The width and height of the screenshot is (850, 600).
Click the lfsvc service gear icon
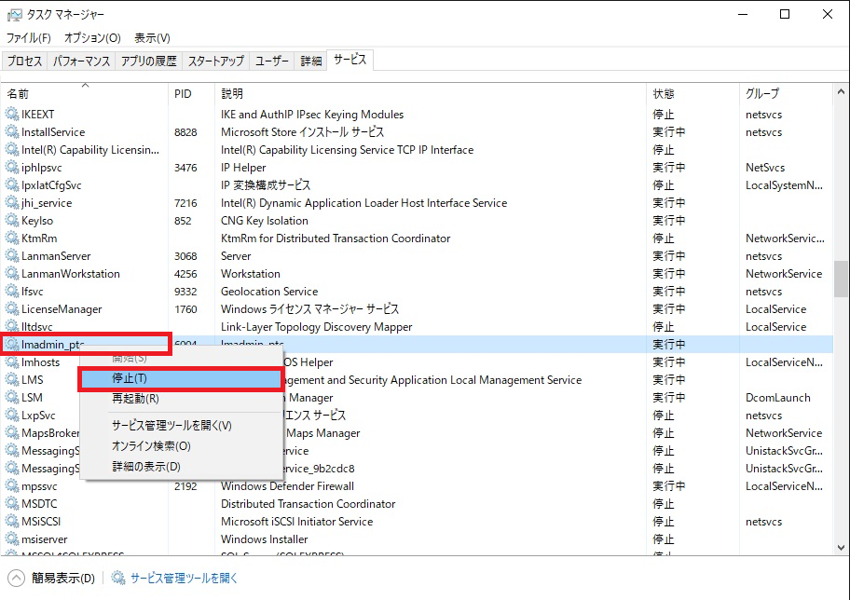[x=12, y=291]
